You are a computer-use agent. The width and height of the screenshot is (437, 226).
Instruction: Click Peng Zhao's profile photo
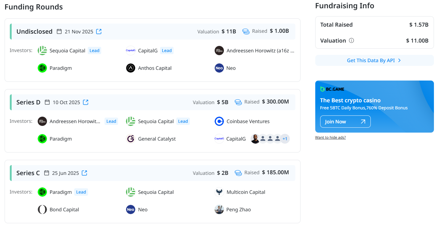(x=219, y=209)
